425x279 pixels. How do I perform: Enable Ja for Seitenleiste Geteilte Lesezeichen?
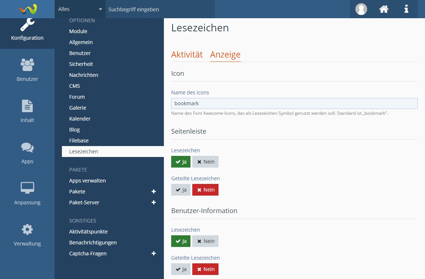point(181,190)
